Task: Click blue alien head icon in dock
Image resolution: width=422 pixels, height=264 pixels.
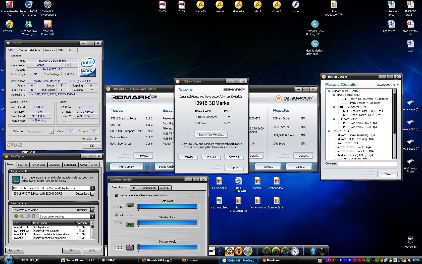Action: point(313,251)
